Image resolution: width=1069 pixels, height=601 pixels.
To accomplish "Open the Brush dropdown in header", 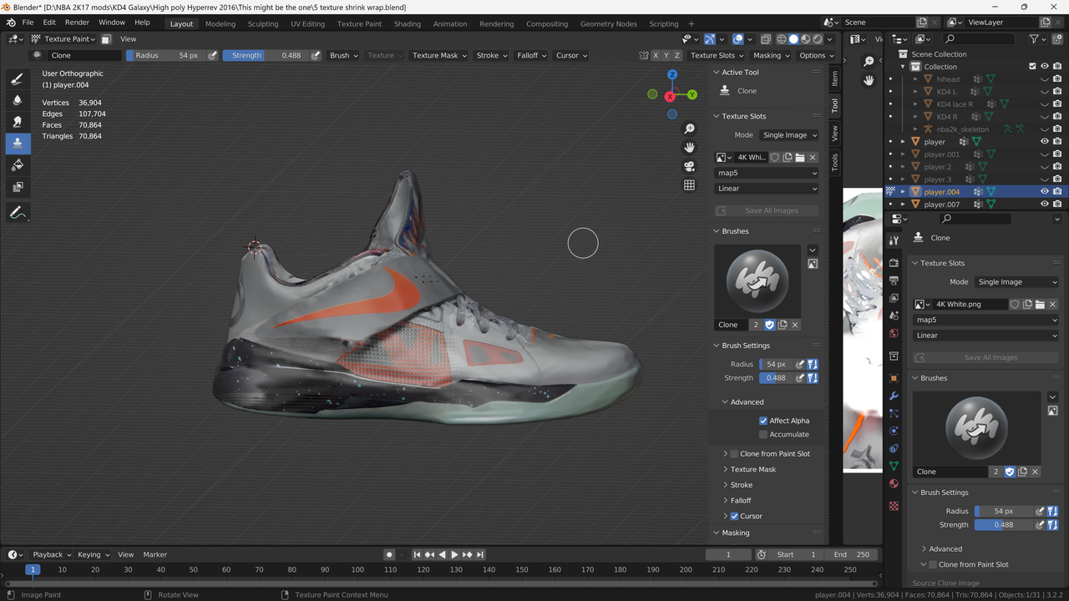I will click(343, 55).
